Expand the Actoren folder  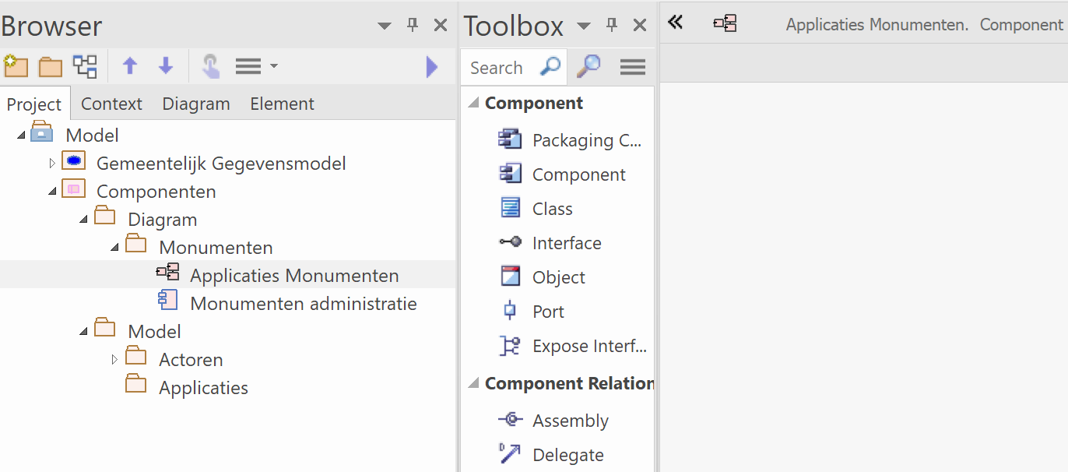click(114, 360)
